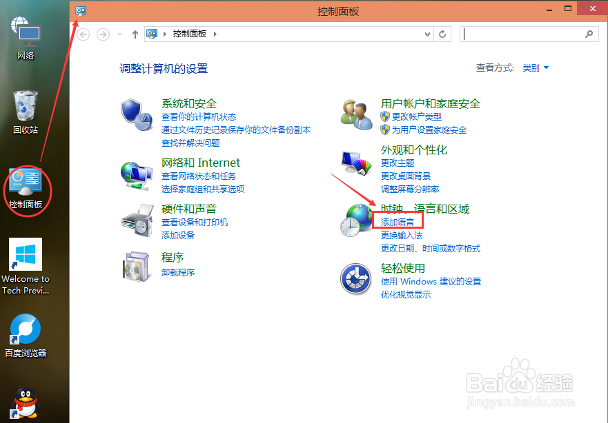Click the refresh button beside the address bar
608x423 pixels.
click(442, 34)
